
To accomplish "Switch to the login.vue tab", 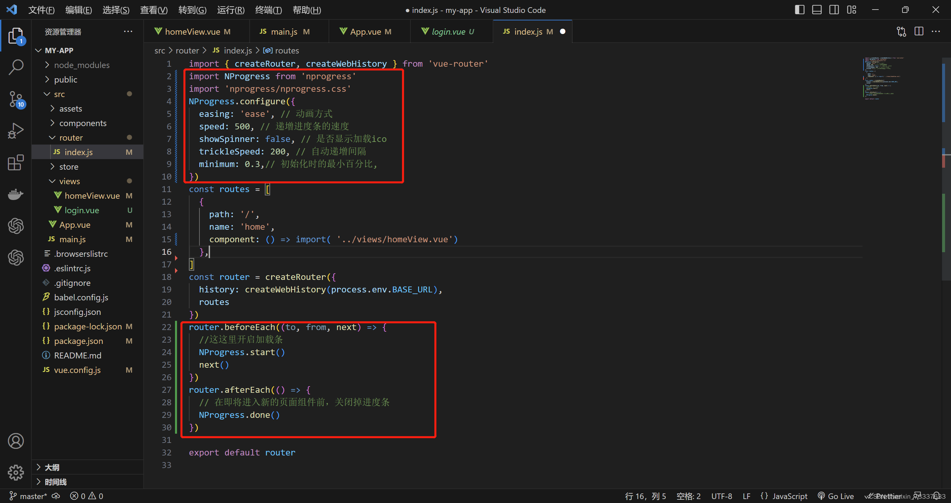I will pyautogui.click(x=448, y=31).
